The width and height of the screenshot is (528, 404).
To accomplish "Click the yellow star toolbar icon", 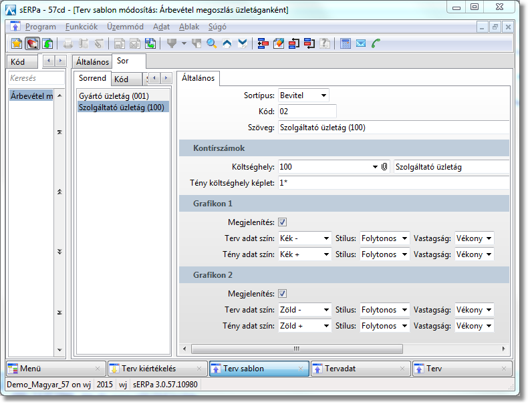I will [x=17, y=43].
